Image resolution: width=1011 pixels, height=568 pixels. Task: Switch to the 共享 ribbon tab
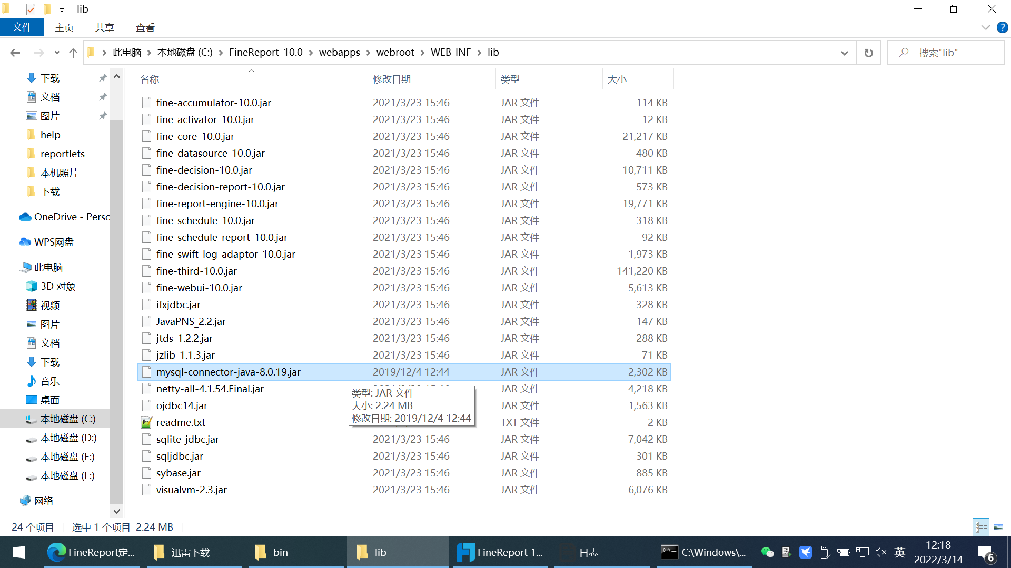104,27
